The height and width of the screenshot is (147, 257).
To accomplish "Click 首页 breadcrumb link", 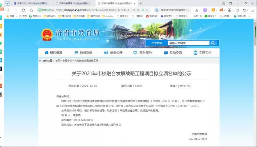I will tap(57, 61).
